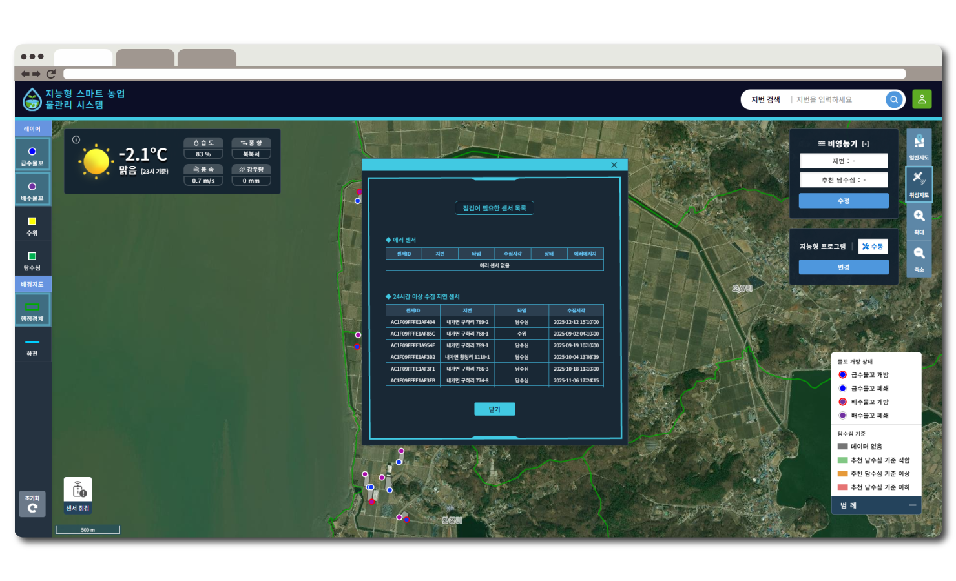Viewport: 956px width, 581px height.
Task: Open the green user profile icon
Action: coord(922,99)
